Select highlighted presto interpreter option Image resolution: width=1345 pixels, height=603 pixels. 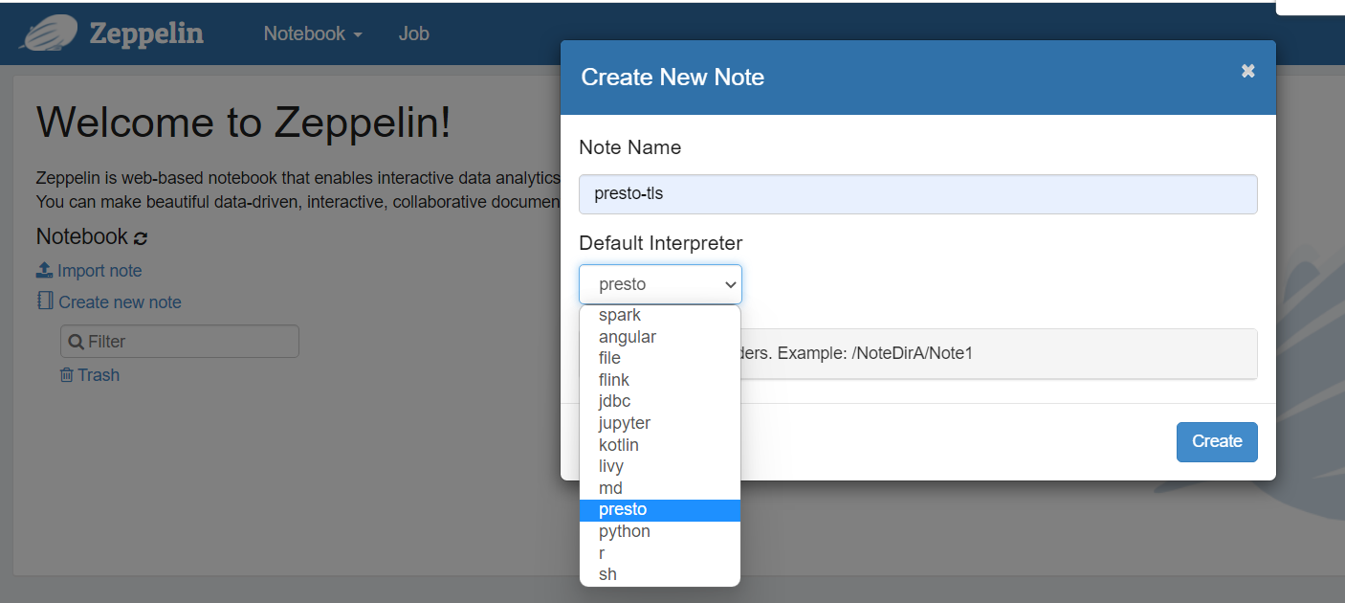[660, 510]
